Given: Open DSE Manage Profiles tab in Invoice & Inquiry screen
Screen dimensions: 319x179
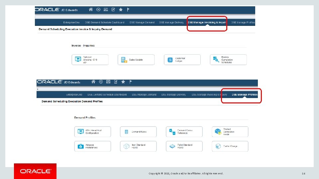Looking at the screenshot, I should tap(243, 22).
